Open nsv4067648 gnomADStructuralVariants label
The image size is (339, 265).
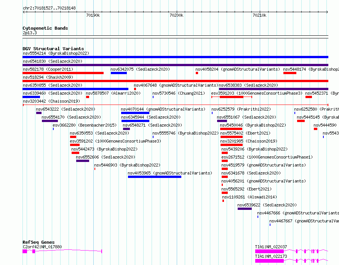[x=176, y=85]
